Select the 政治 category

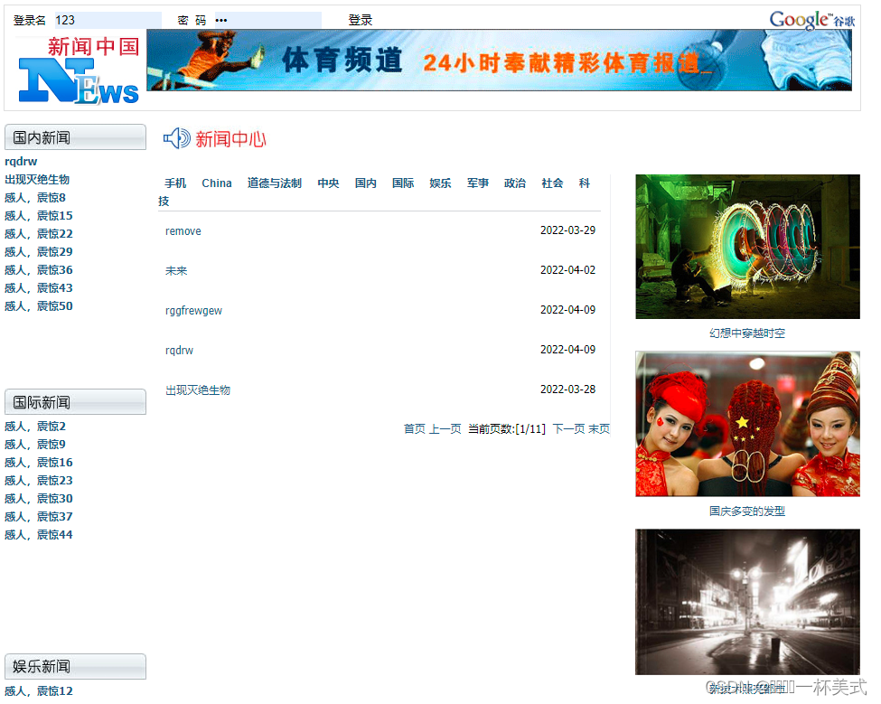click(x=515, y=183)
